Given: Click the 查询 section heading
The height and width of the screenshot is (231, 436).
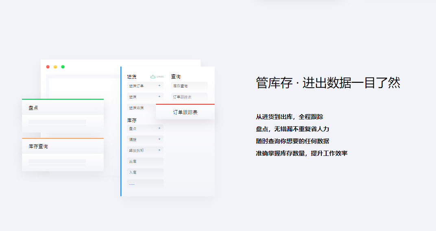Looking at the screenshot, I should tap(176, 76).
